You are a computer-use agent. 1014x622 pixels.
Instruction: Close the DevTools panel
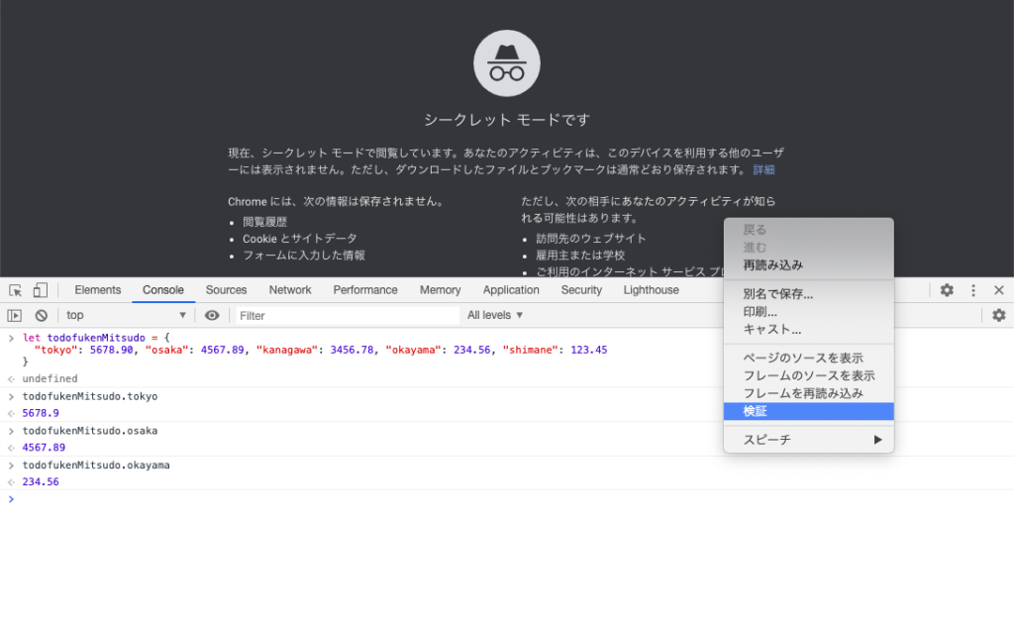point(999,290)
